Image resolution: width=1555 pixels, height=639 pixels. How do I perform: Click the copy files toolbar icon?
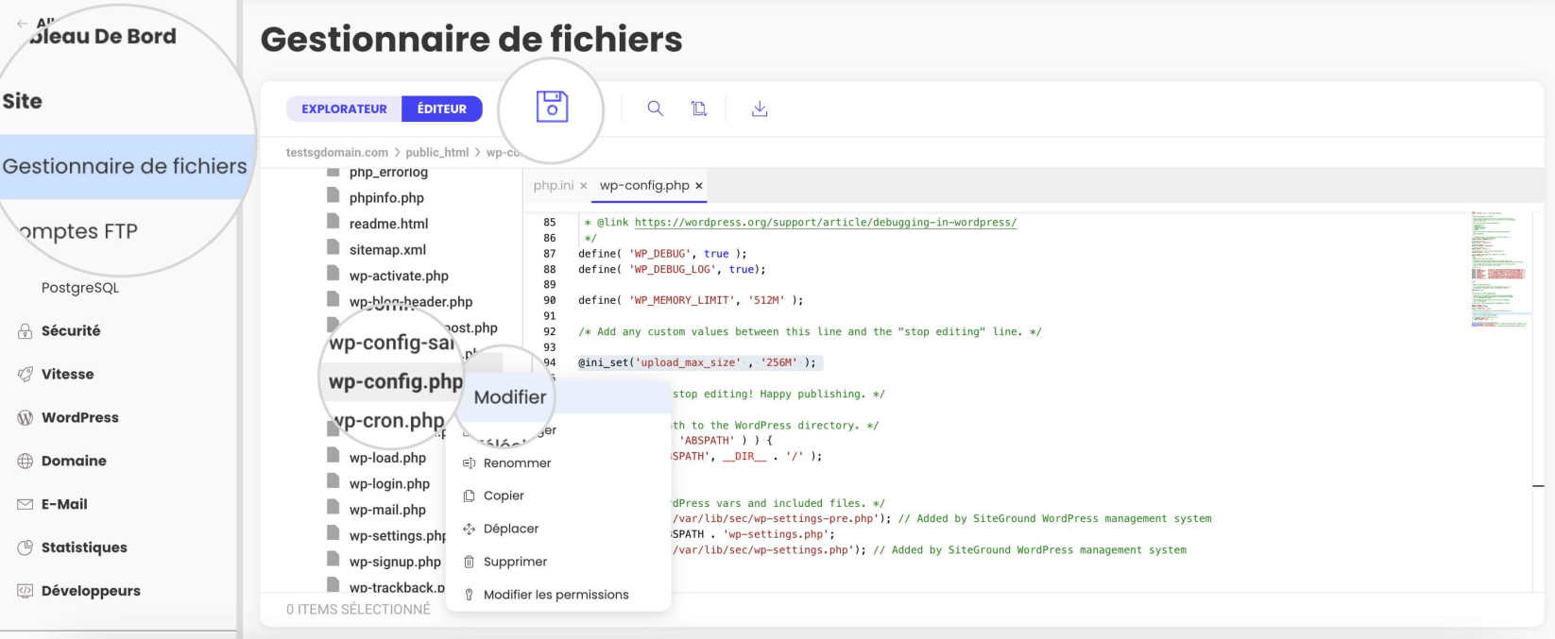[x=699, y=109]
